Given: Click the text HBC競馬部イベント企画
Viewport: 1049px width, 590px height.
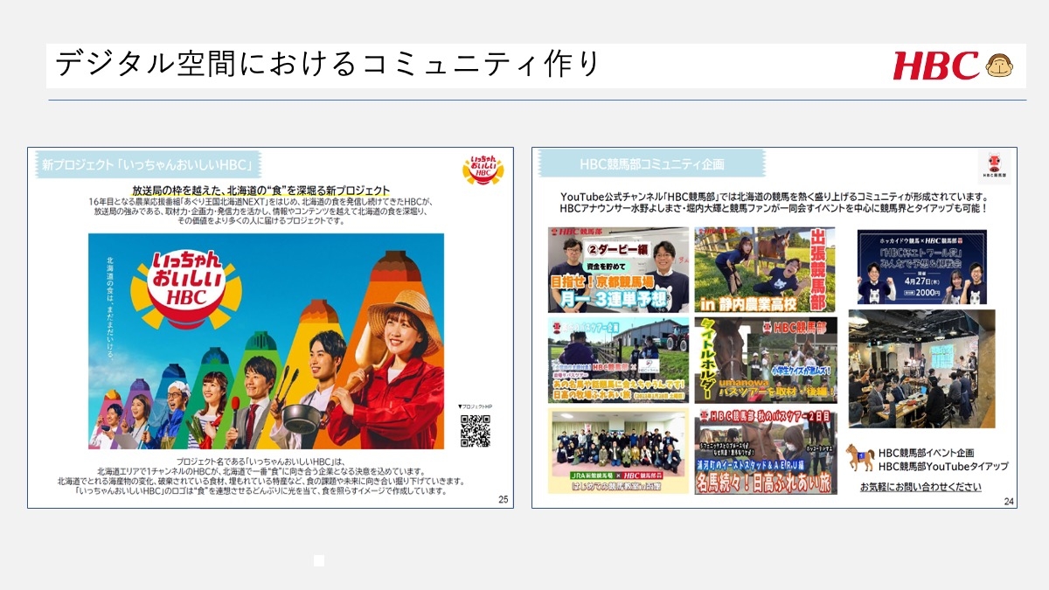Looking at the screenshot, I should click(926, 453).
